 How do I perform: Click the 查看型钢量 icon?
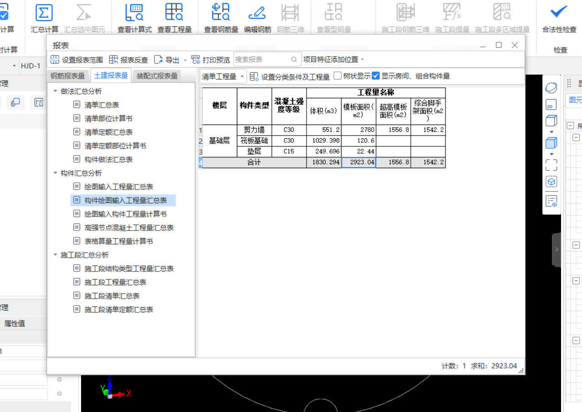[x=334, y=13]
